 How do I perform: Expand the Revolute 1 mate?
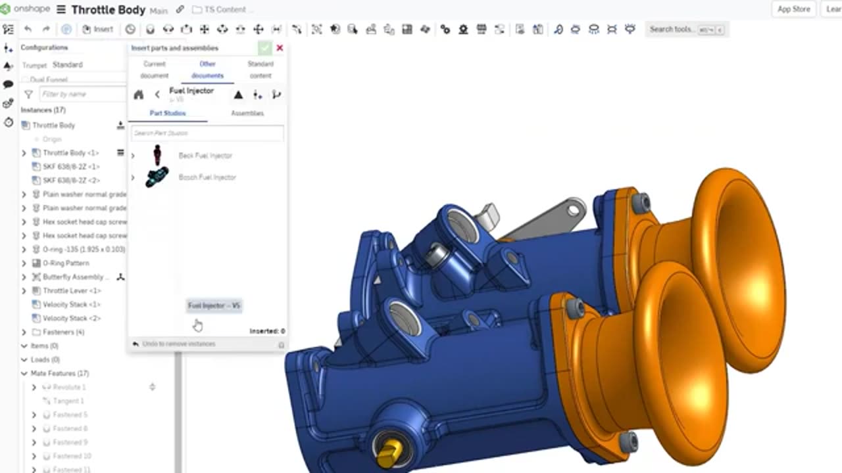[x=34, y=388]
